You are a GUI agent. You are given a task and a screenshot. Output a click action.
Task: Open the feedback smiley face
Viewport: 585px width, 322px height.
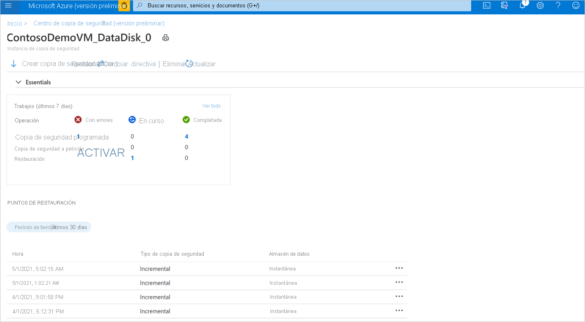pos(576,6)
